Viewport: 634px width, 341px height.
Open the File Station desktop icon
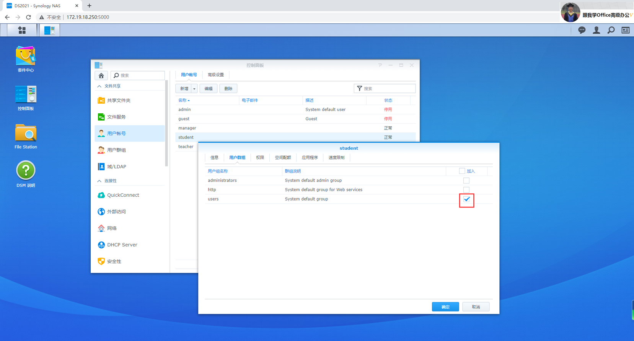coord(26,136)
